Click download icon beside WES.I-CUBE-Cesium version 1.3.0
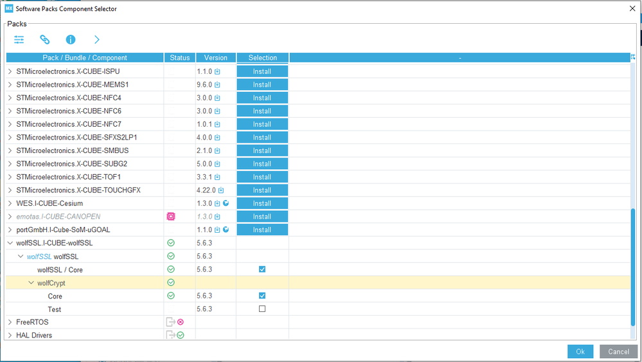 (217, 204)
